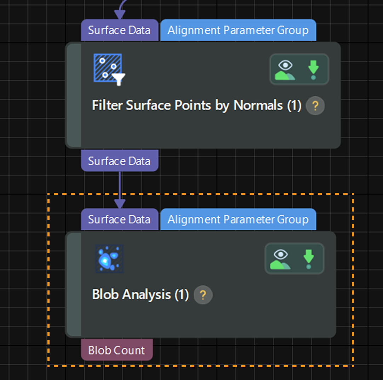The width and height of the screenshot is (383, 380).
Task: Select Alignment Parameter Group port on Filter Surface Points
Action: (x=238, y=30)
